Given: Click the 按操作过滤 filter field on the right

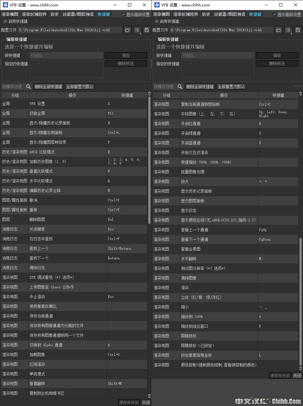Looking at the screenshot, I should click(165, 86).
